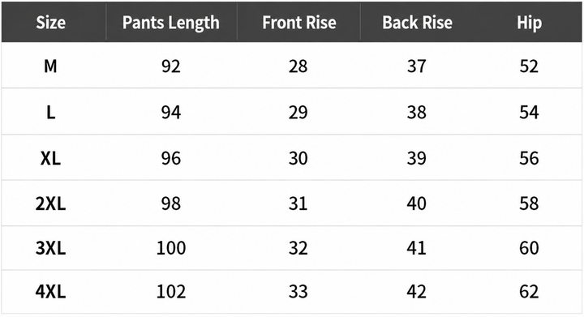Click pants length value 102
This screenshot has height=317, width=584.
[171, 291]
